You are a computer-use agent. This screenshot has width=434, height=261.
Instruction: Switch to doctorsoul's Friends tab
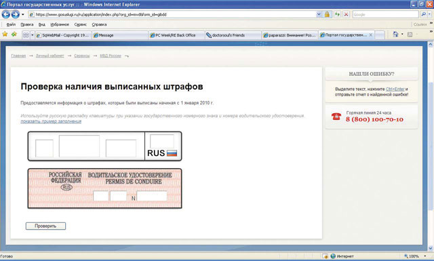click(233, 35)
